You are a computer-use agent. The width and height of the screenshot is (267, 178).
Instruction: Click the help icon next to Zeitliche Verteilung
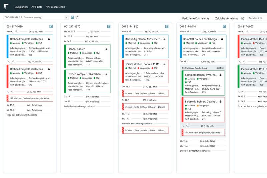pos(243,18)
